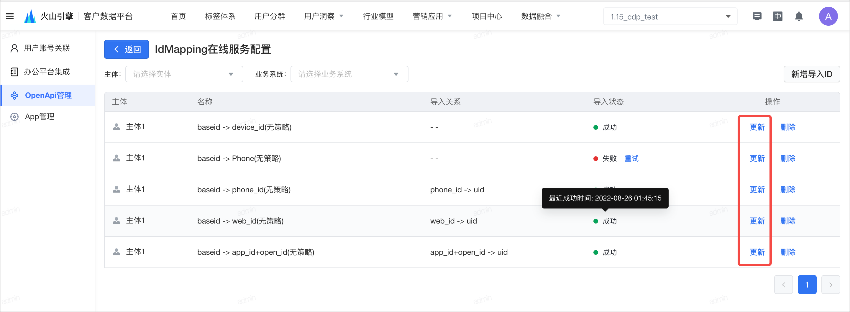
Task: Click the 导入关系 column header
Action: [445, 101]
